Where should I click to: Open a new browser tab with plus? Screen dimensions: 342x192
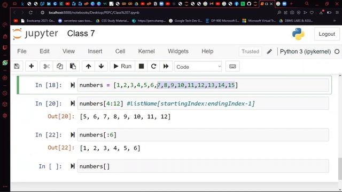point(291,4)
